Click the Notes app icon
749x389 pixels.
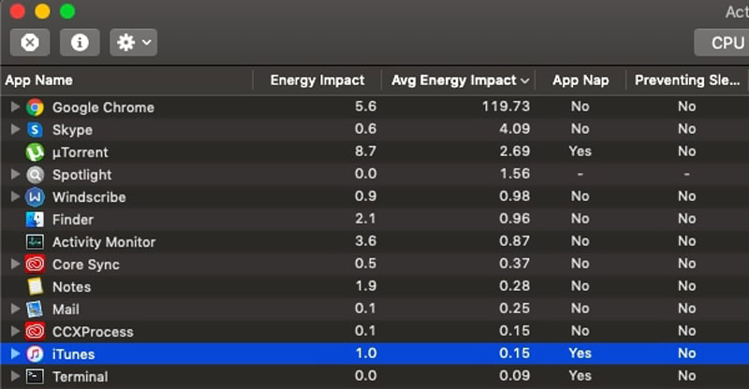[x=36, y=287]
